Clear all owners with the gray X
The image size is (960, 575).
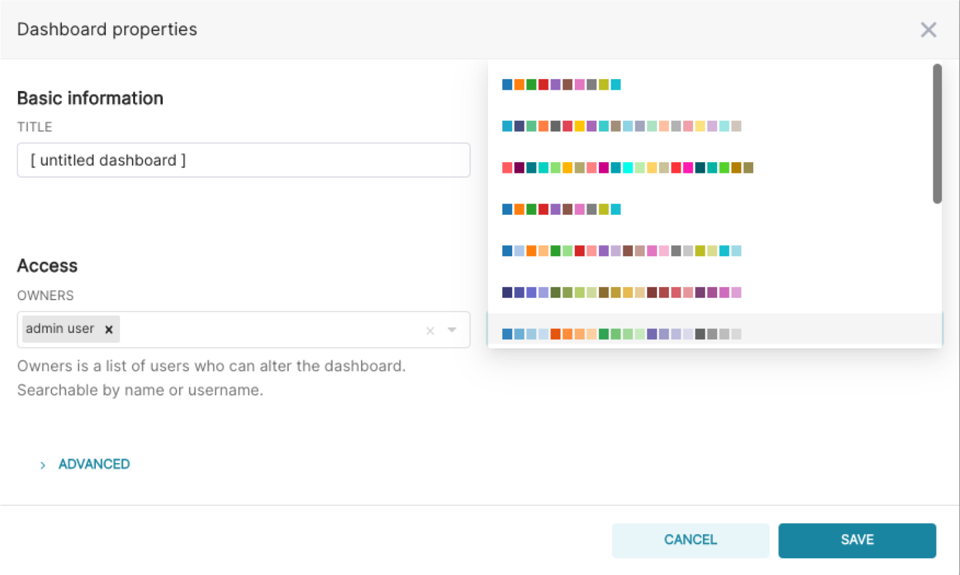(430, 331)
